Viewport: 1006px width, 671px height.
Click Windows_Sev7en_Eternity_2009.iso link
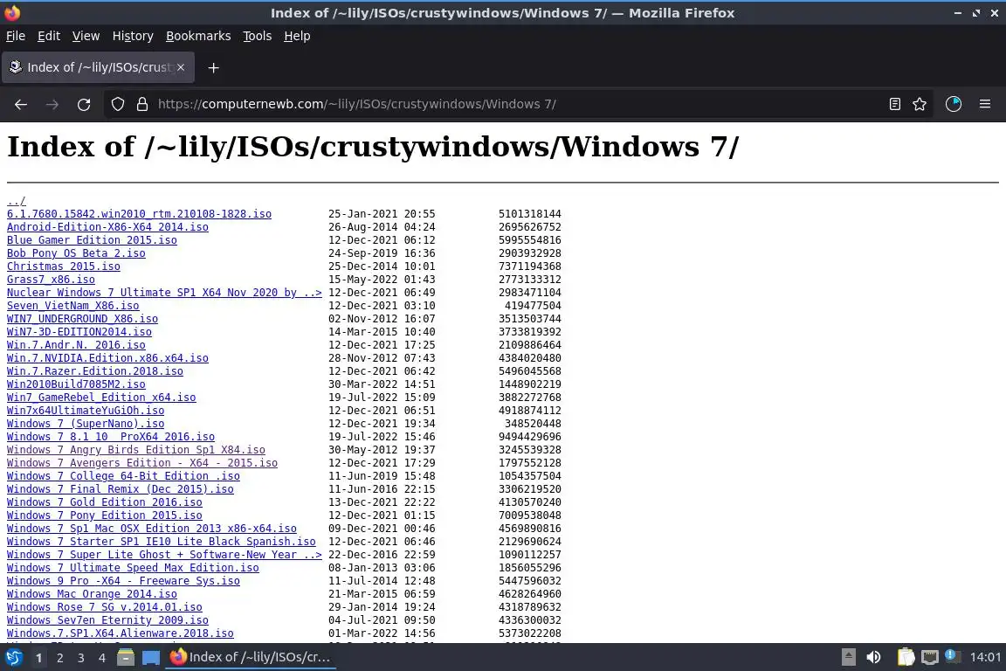(x=107, y=620)
